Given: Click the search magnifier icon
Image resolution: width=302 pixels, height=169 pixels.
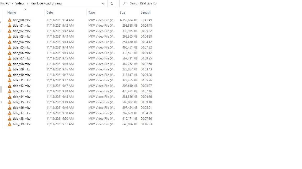Looking at the screenshot, I should coord(125,3).
